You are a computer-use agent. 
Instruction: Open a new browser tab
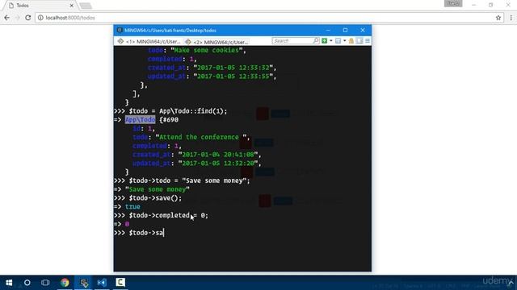pyautogui.click(x=86, y=6)
